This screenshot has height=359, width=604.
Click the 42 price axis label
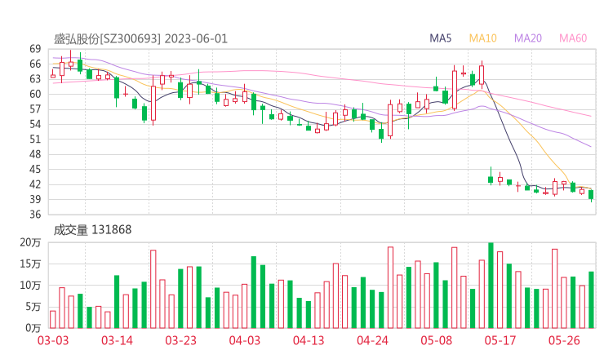(x=35, y=184)
